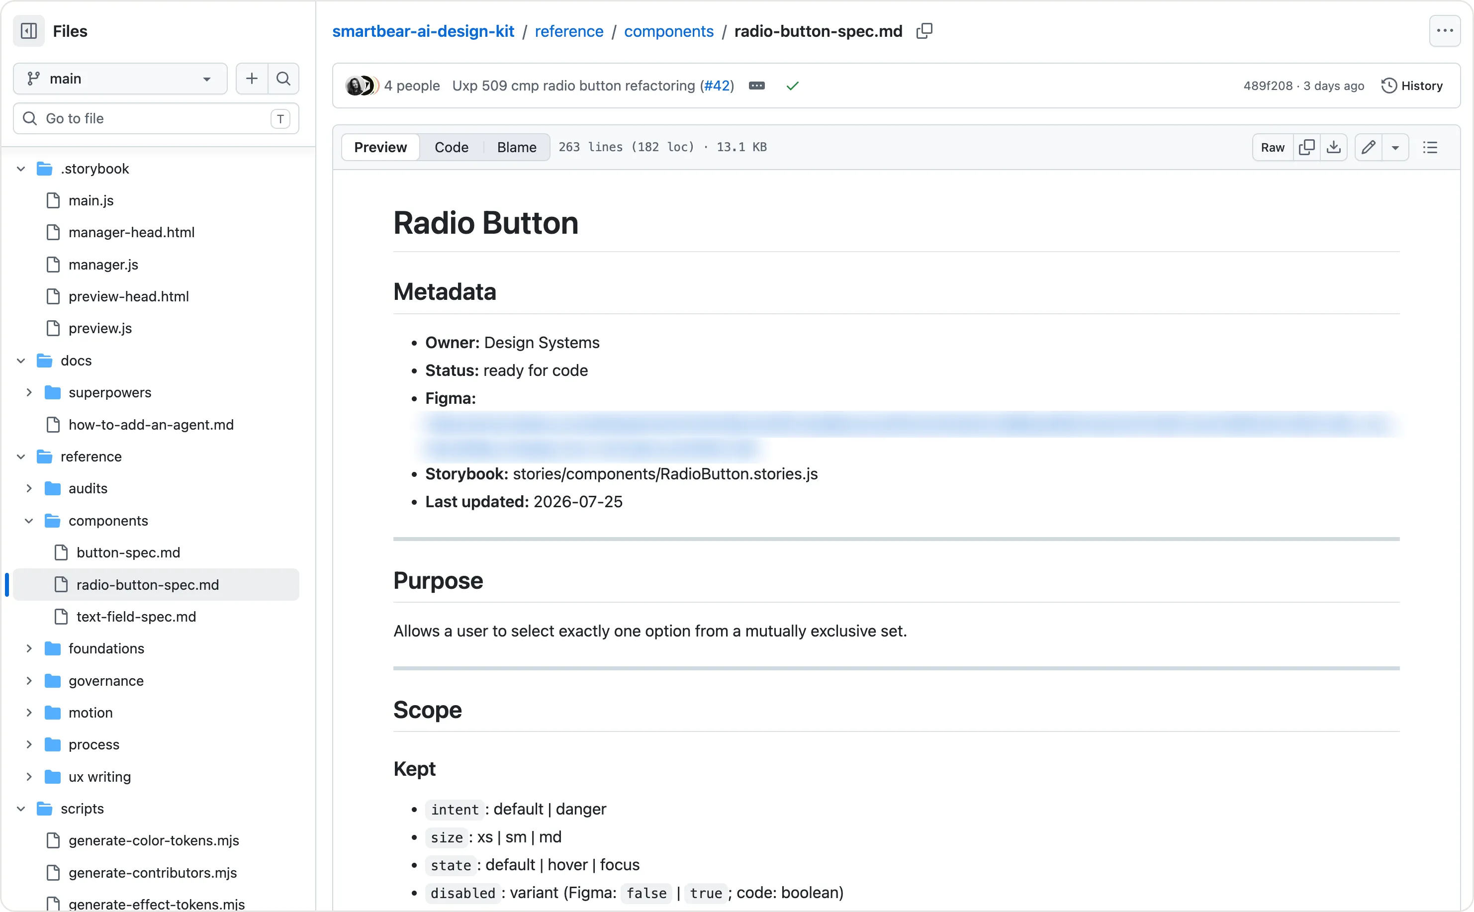Switch to the Code tab

coord(451,147)
